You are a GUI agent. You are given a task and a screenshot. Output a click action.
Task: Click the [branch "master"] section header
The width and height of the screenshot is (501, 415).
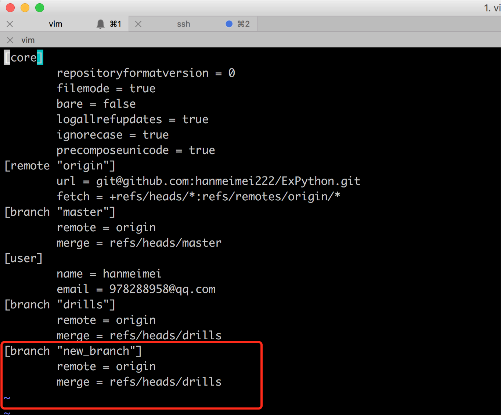tap(60, 212)
